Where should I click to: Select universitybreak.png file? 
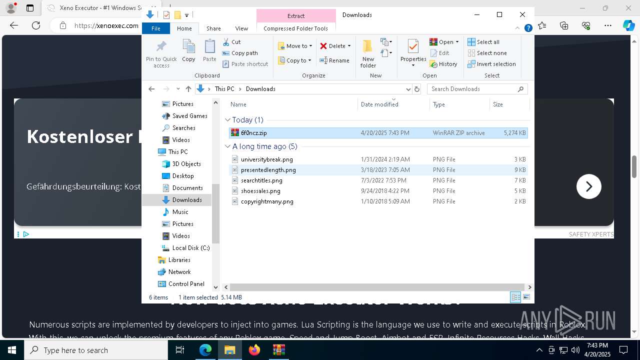click(378, 159)
